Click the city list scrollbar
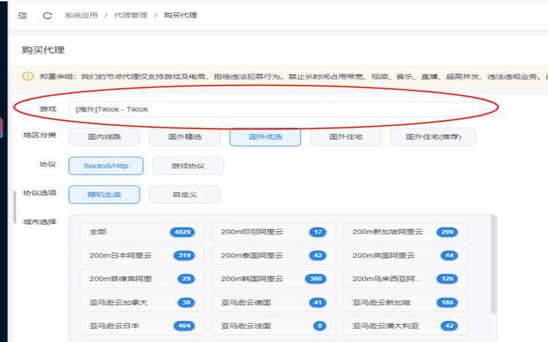 [x=493, y=264]
